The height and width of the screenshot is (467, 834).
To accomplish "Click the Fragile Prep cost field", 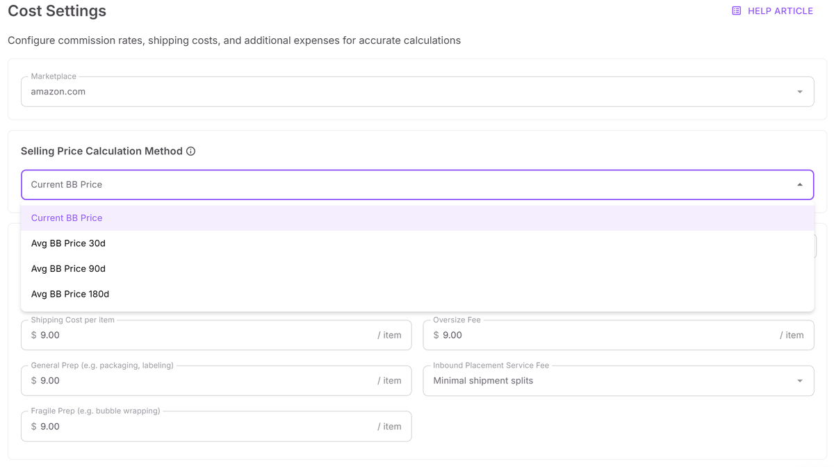I will (x=216, y=427).
